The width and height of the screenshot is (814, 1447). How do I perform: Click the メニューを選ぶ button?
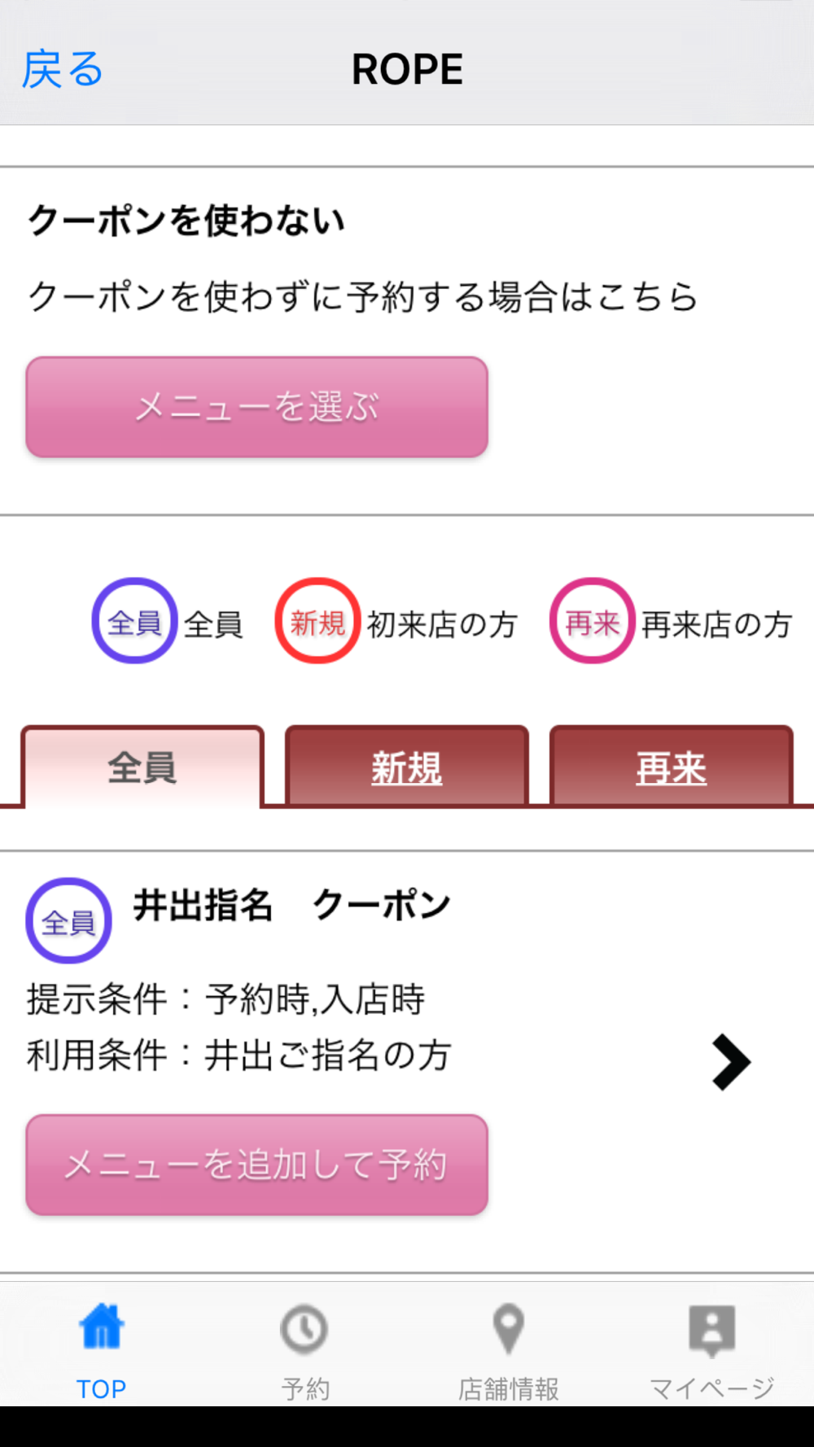[x=257, y=407]
